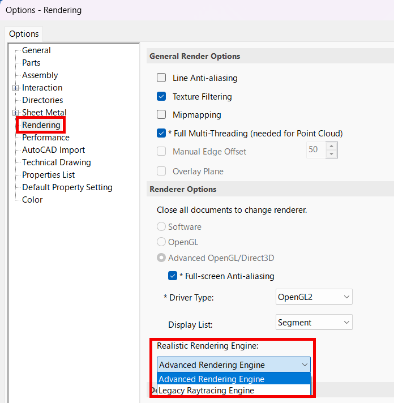Open the Driver Type dropdown
Viewport: 394px width, 403px height.
click(x=314, y=297)
